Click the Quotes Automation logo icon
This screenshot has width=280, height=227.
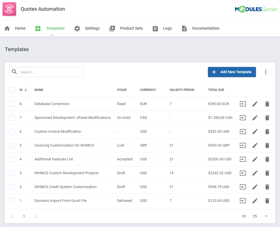click(9, 9)
